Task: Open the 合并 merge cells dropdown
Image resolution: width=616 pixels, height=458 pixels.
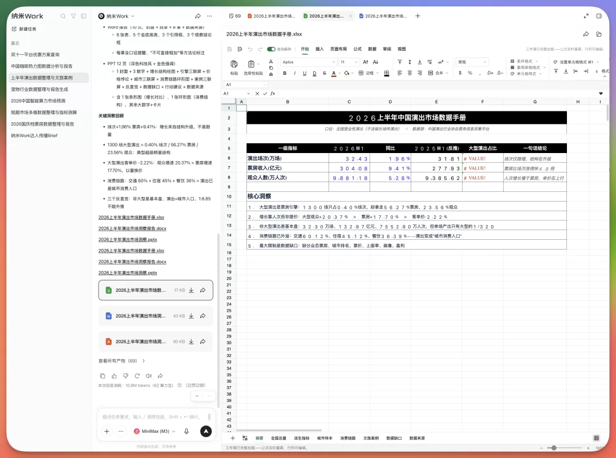Action: pos(439,73)
